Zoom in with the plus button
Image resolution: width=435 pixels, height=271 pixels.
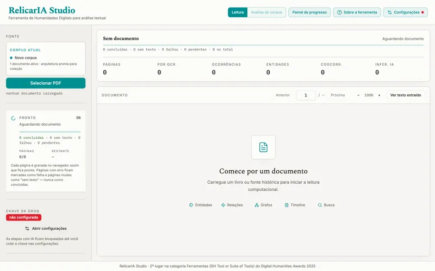(x=379, y=95)
